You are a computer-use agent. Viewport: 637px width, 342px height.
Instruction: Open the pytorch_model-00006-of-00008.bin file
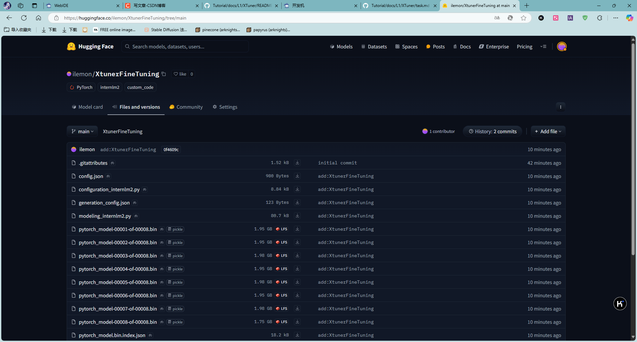pyautogui.click(x=118, y=296)
